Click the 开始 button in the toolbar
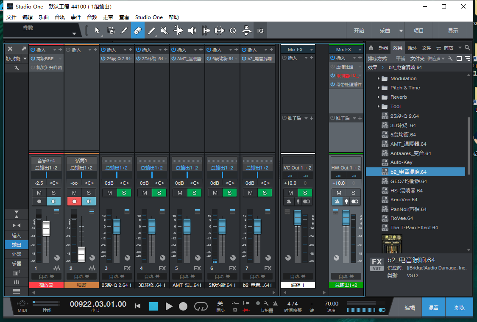 (359, 31)
